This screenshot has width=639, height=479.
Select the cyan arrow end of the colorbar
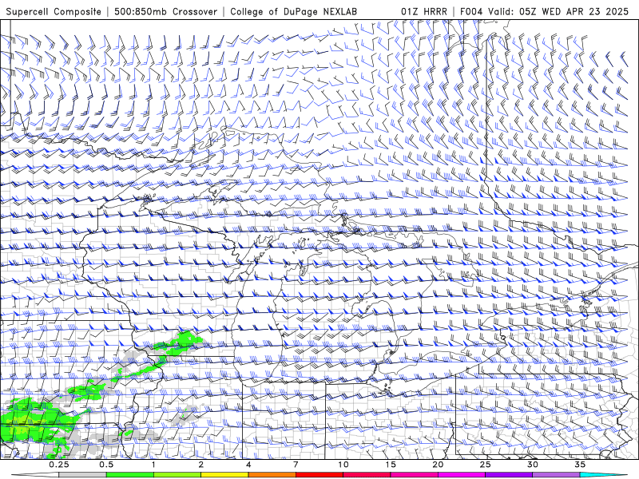pyautogui.click(x=603, y=475)
